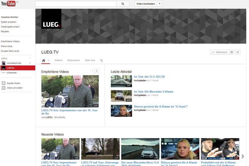Open Später ansehen in sidebar
Screen dimensions: 249x166
click(9, 22)
